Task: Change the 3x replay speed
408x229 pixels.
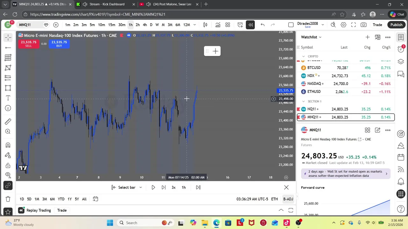Action: pyautogui.click(x=173, y=187)
